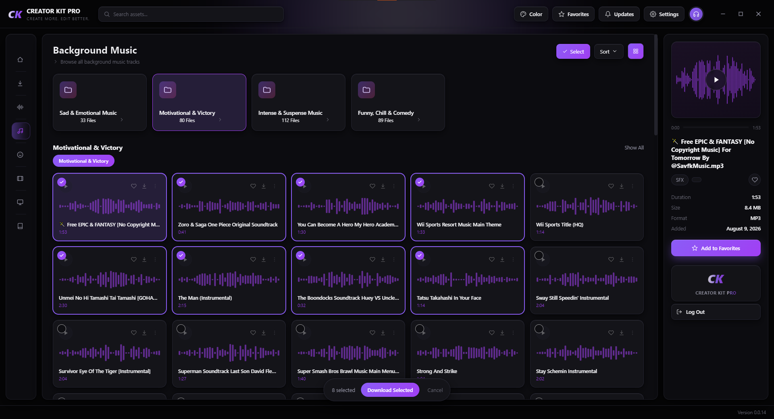
Task: Deselect Zoro & Saga One Piece checkbox
Action: (181, 182)
